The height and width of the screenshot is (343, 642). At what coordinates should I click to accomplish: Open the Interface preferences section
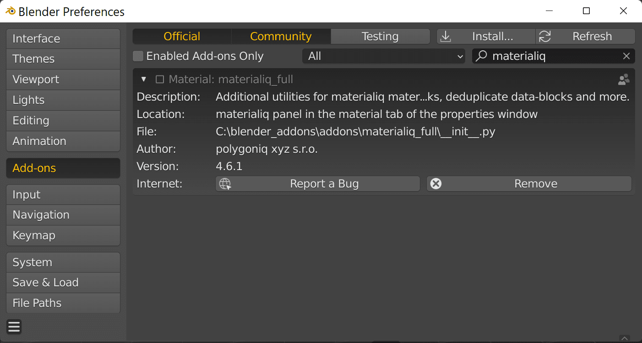click(x=63, y=39)
